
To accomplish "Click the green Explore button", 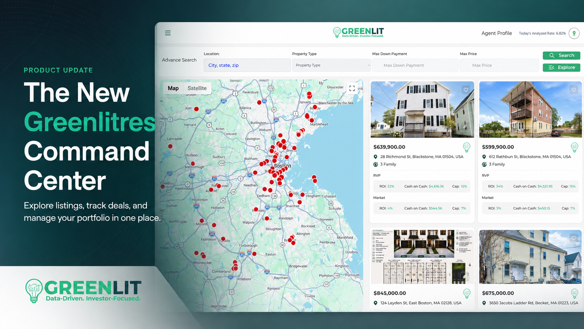I will (x=561, y=67).
